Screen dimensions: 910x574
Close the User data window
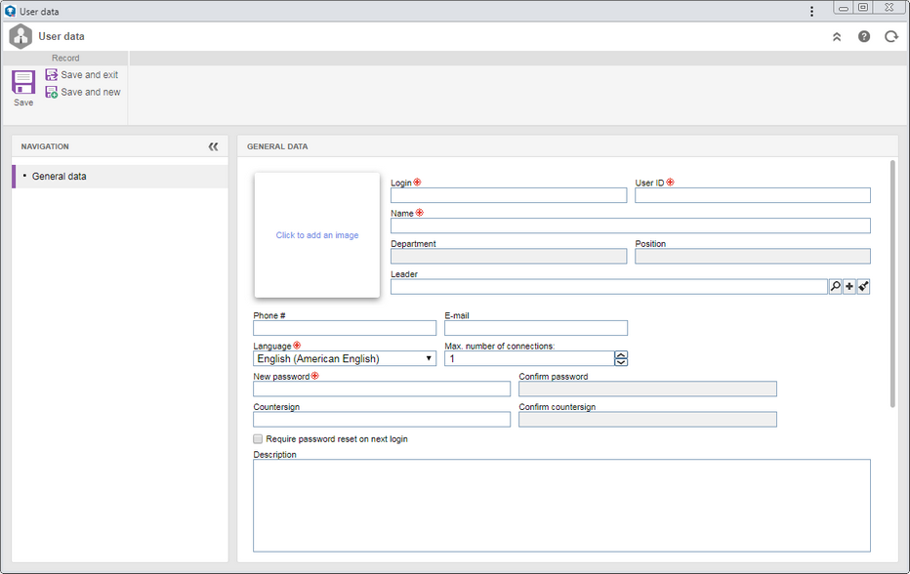click(889, 8)
